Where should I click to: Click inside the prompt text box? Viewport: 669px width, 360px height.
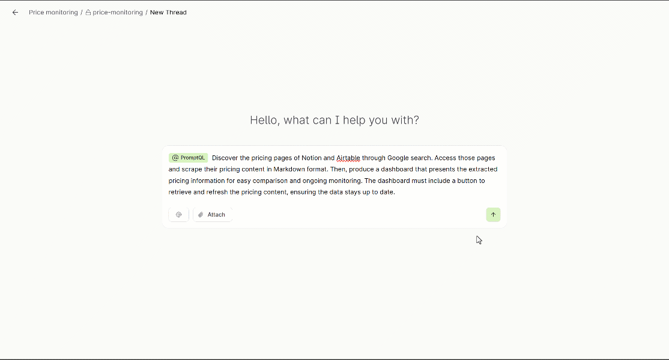(x=334, y=175)
